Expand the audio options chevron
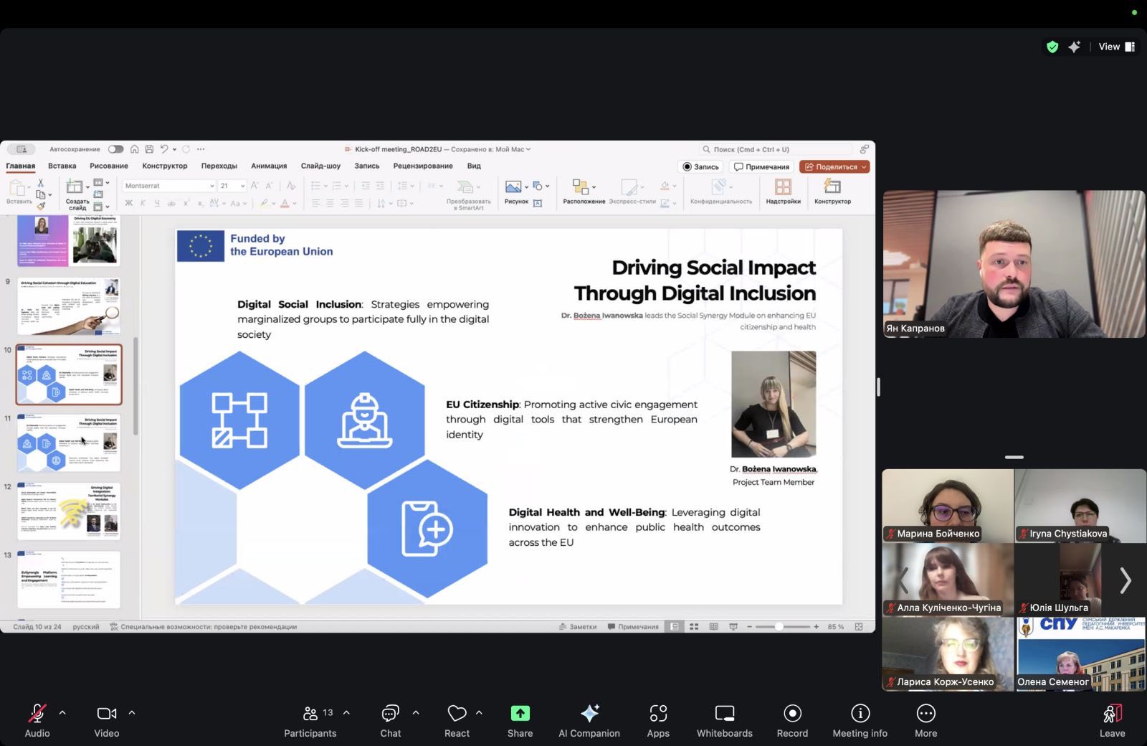The width and height of the screenshot is (1147, 746). pyautogui.click(x=62, y=713)
